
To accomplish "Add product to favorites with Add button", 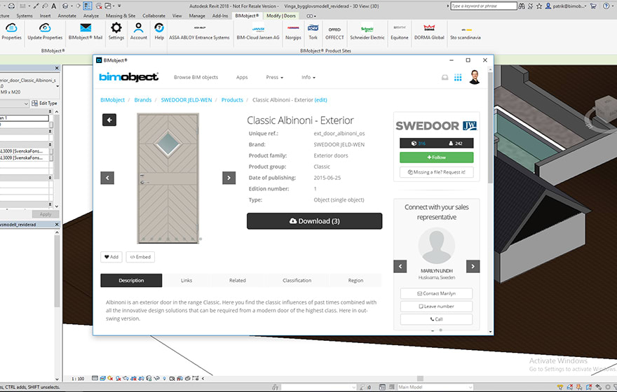I will click(111, 257).
